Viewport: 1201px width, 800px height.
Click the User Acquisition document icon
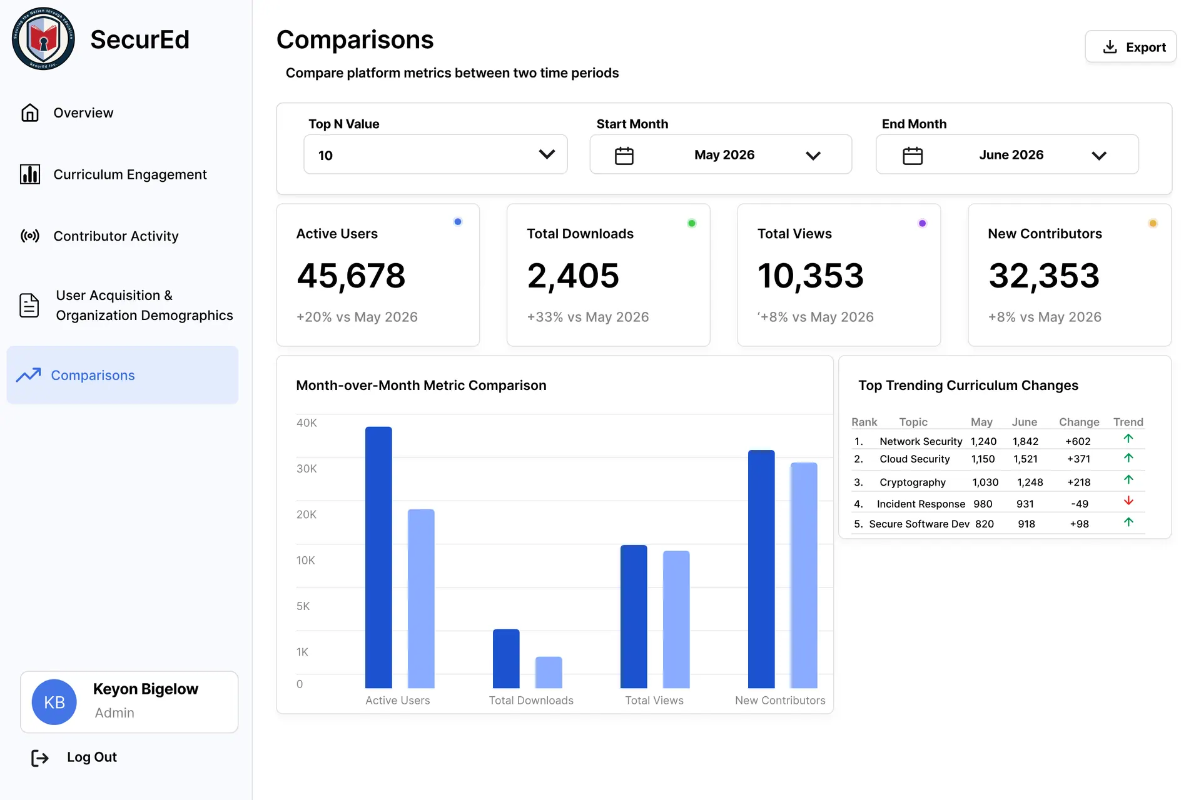pyautogui.click(x=29, y=305)
